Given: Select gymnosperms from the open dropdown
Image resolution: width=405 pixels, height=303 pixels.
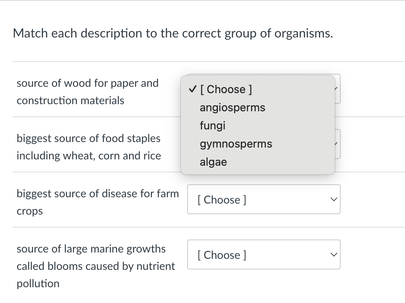Looking at the screenshot, I should coord(235,144).
